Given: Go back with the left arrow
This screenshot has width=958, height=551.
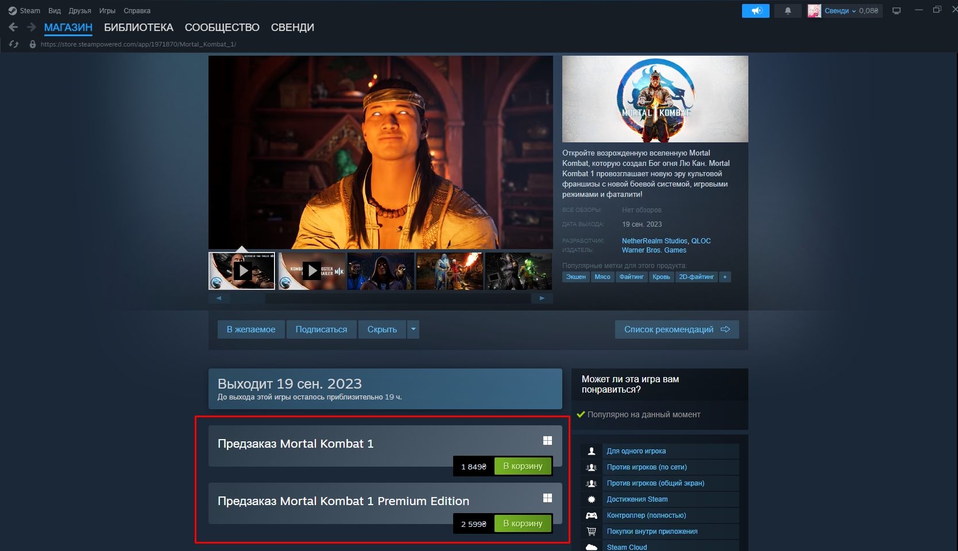Looking at the screenshot, I should click(14, 27).
